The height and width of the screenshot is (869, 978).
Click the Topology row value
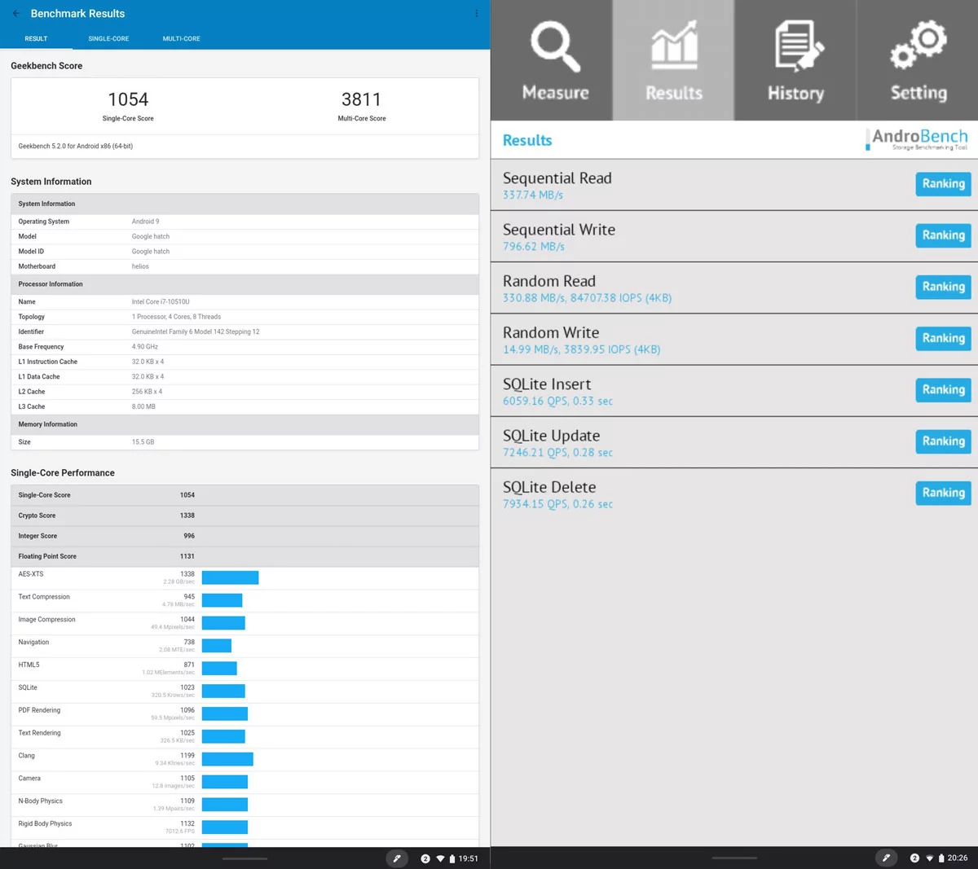176,317
